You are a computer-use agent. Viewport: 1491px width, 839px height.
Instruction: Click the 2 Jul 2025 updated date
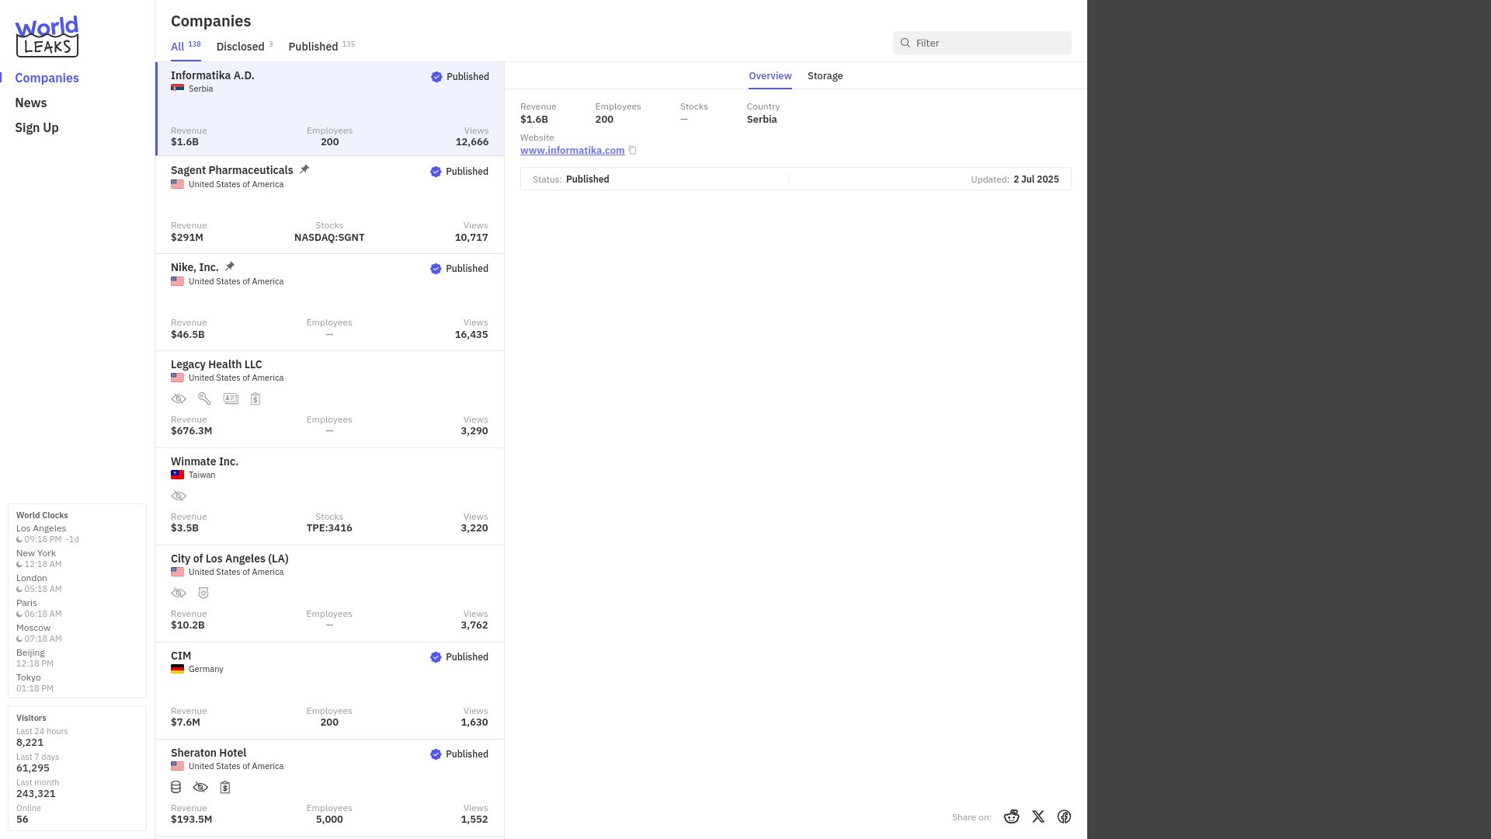tap(1036, 179)
